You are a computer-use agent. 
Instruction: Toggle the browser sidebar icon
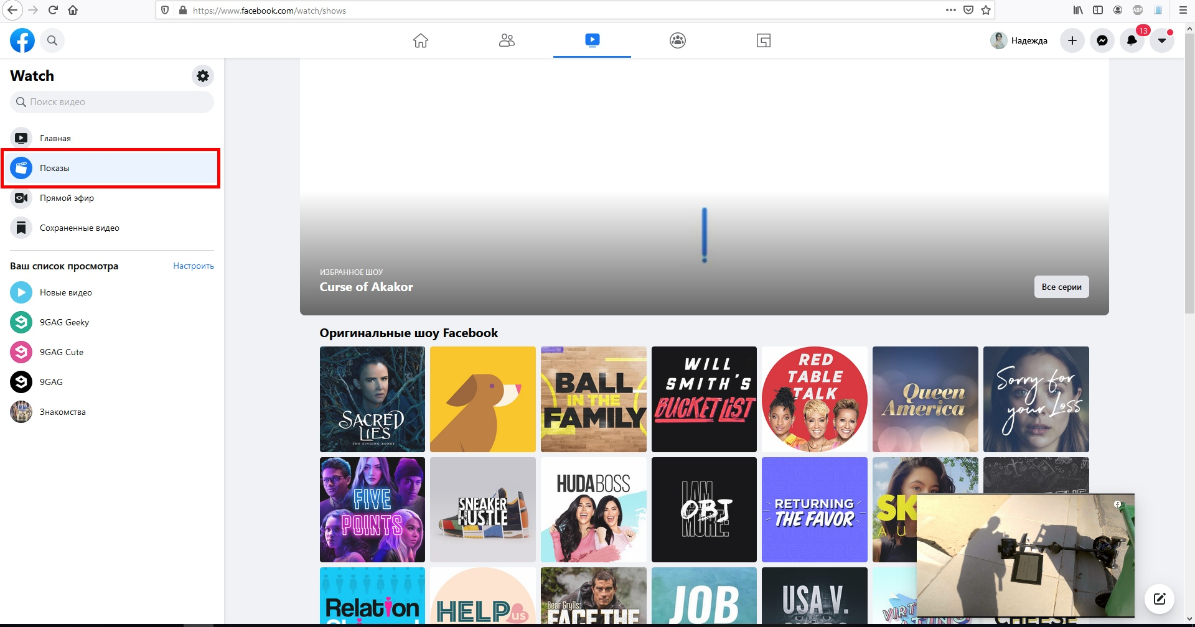coord(1098,10)
